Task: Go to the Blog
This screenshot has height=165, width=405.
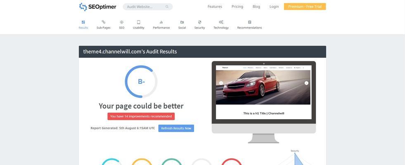Action: [256, 7]
